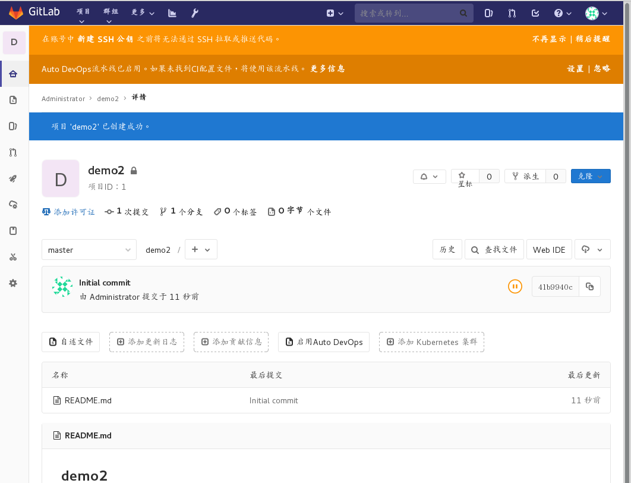Click 1 次提交 commits link
Image resolution: width=631 pixels, height=483 pixels.
[x=127, y=212]
